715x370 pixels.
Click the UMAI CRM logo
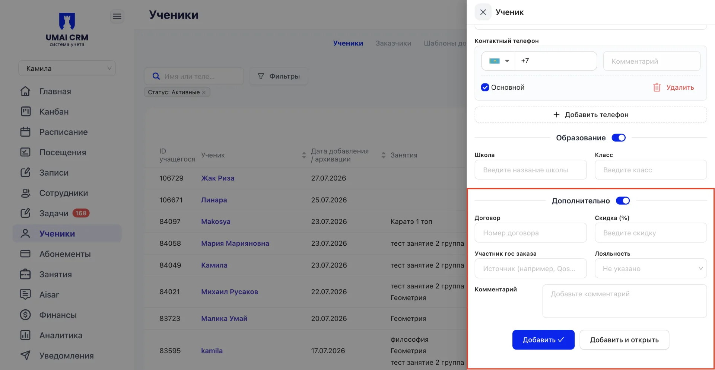coord(67,30)
